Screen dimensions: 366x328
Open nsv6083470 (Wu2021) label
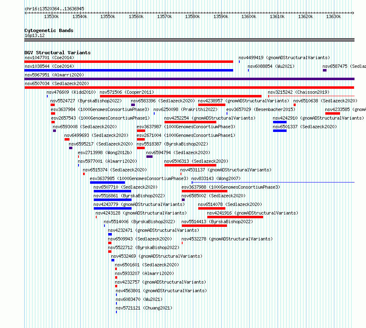[139, 299]
